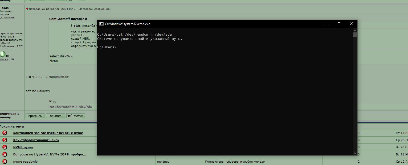
Task: Click the red topic icon beside 'Как отформатировать диск'
Action: [5, 140]
